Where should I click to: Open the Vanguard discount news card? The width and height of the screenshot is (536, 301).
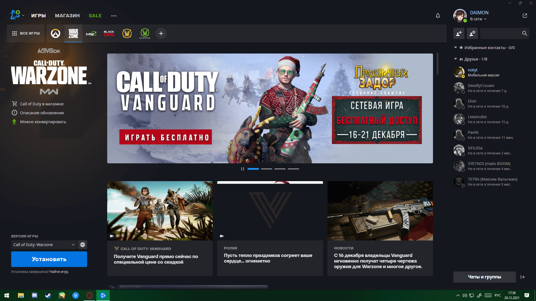point(160,229)
